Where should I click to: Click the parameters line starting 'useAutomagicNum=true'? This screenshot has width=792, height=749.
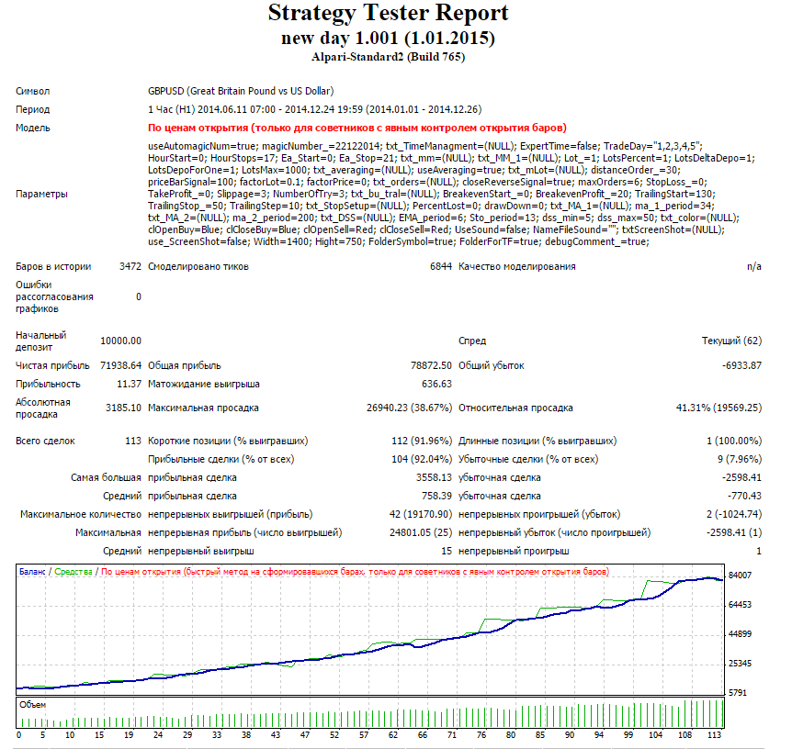425,146
